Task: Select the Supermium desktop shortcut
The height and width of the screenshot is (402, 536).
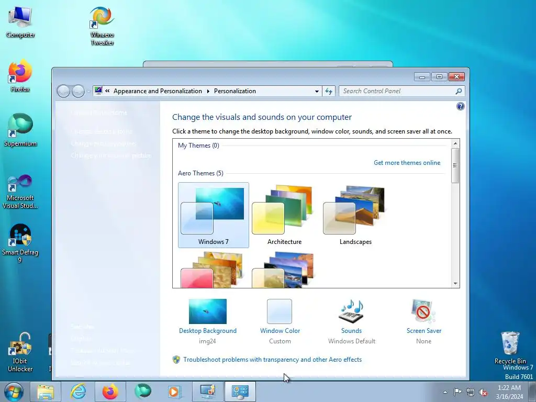Action: point(20,130)
